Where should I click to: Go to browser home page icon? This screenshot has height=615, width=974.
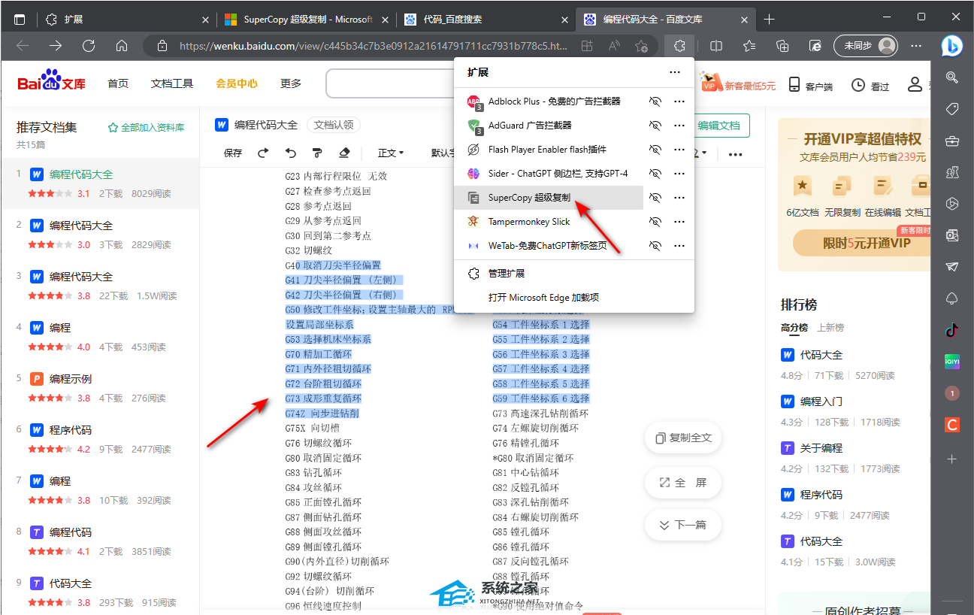point(122,46)
